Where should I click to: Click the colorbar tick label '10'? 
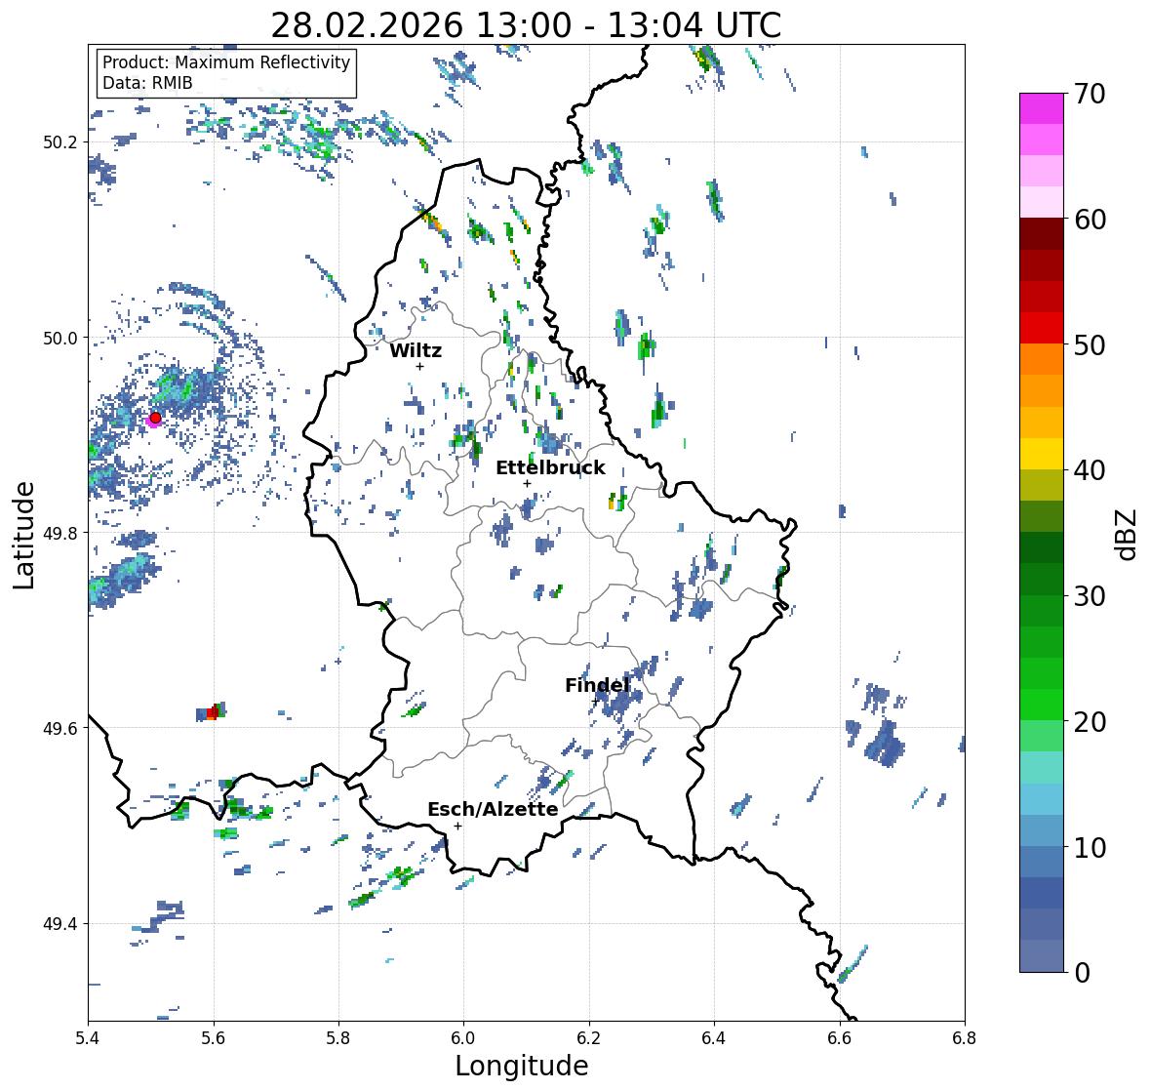(x=1090, y=847)
